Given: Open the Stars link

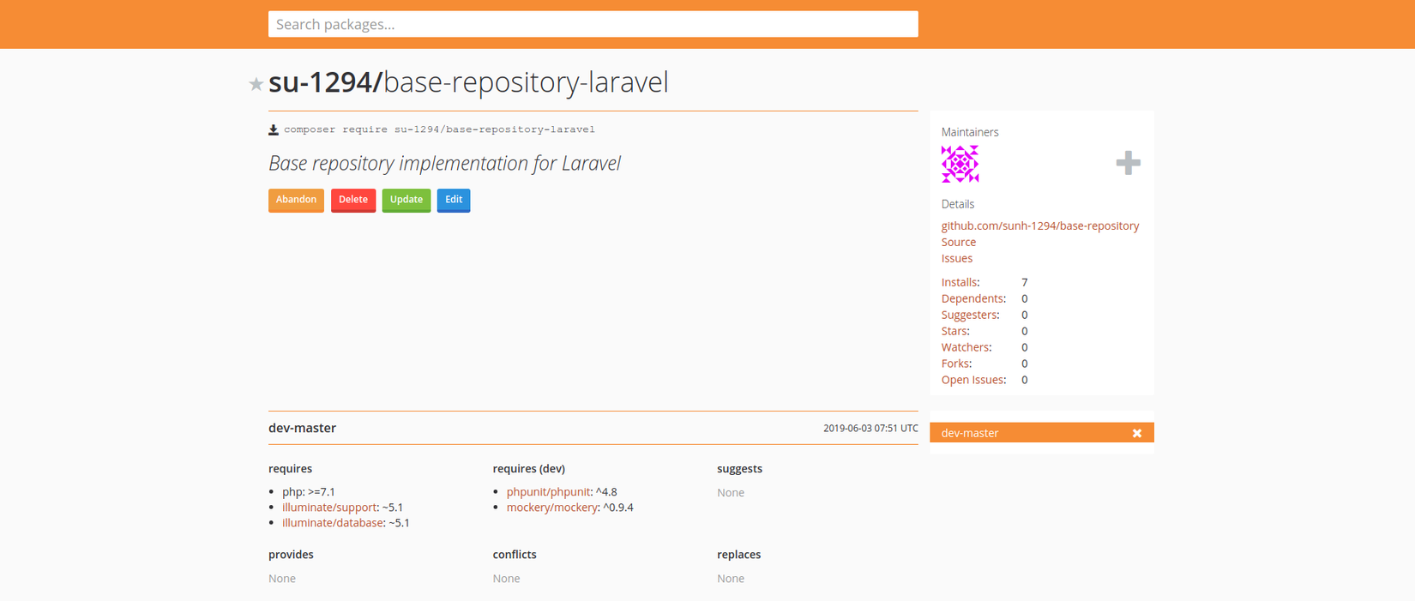Looking at the screenshot, I should 954,331.
